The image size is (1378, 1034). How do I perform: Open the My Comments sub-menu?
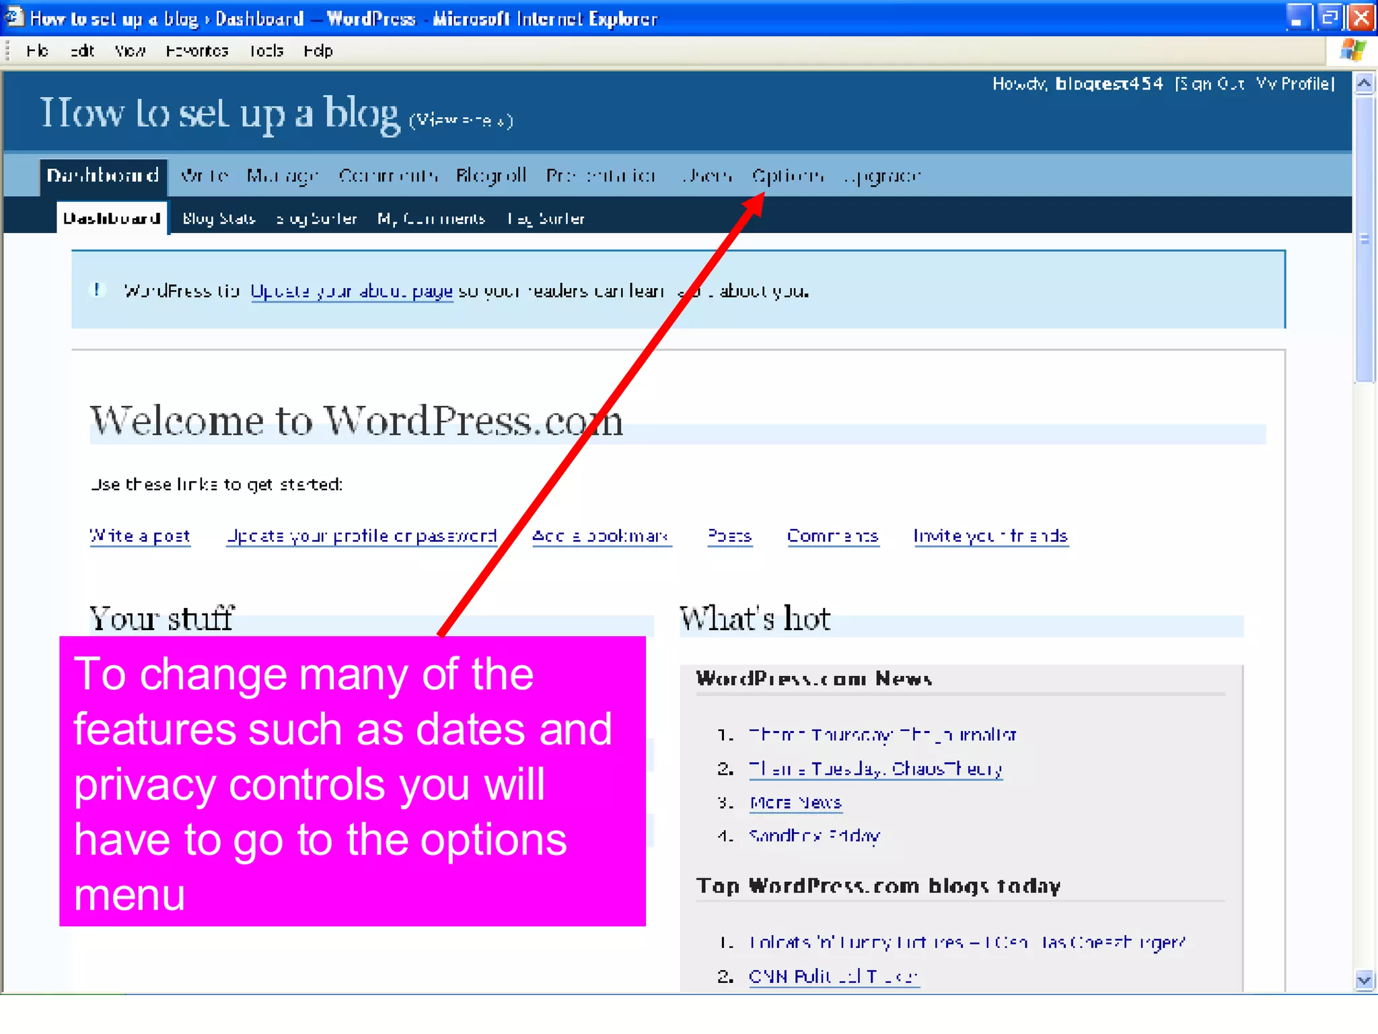[431, 218]
